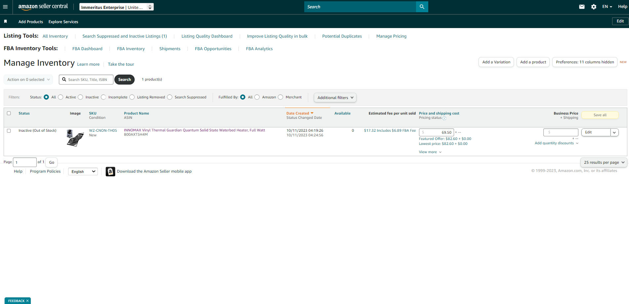Image resolution: width=629 pixels, height=304 pixels.
Task: Click the Pricing status info icon
Action: tap(444, 118)
